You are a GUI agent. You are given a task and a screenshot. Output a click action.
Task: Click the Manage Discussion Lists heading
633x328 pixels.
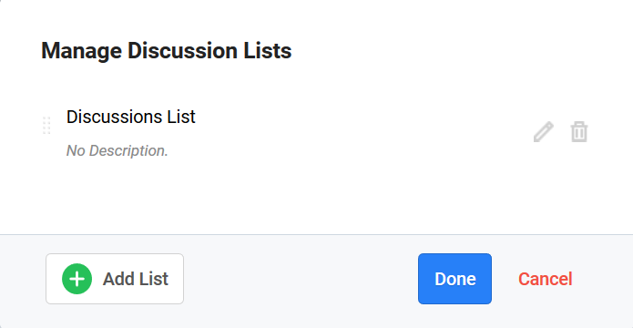point(167,51)
